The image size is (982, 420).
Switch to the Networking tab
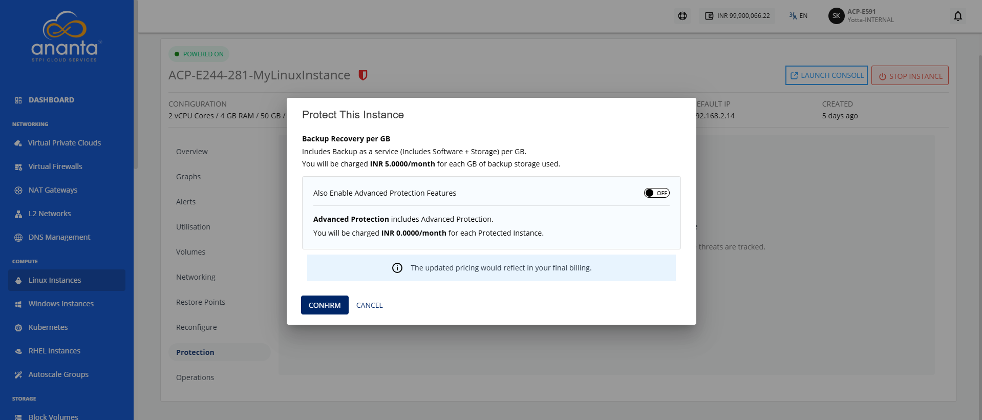pyautogui.click(x=196, y=277)
